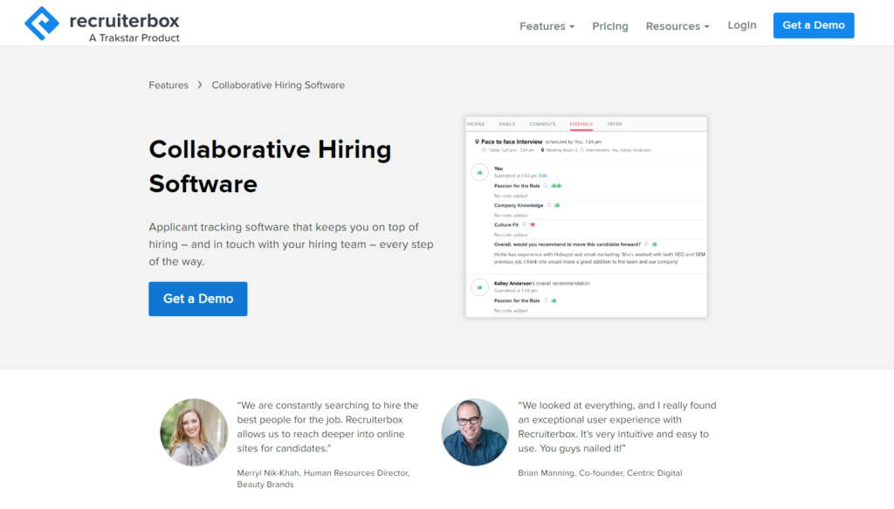Click the circled thumbs-up beside You

click(x=479, y=172)
